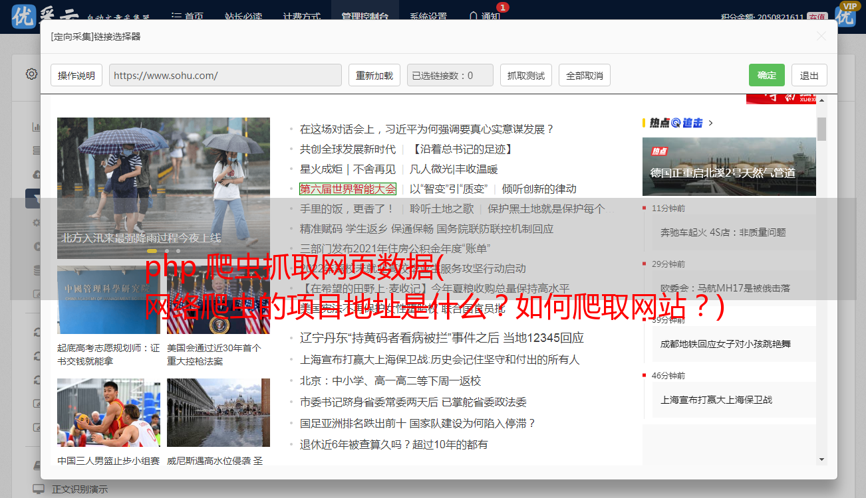This screenshot has height=498, width=866.
Task: Click the scrollbar up arrow
Action: (821, 100)
